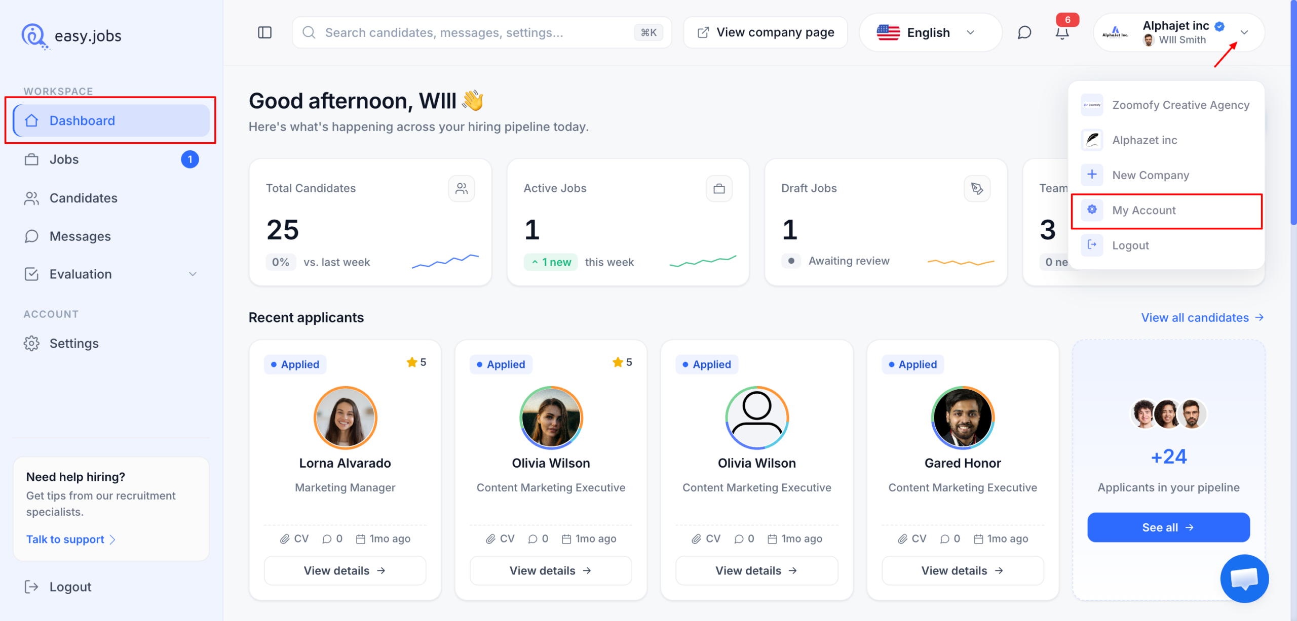Screen dimensions: 1297x621
Task: Open the notifications bell with 6 badge
Action: click(1062, 33)
